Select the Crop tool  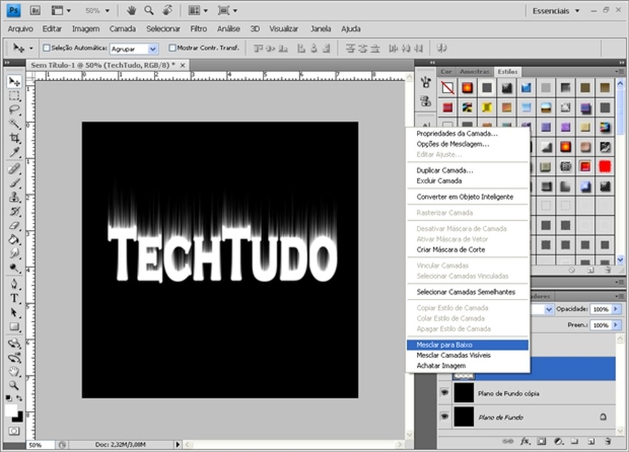pyautogui.click(x=14, y=138)
